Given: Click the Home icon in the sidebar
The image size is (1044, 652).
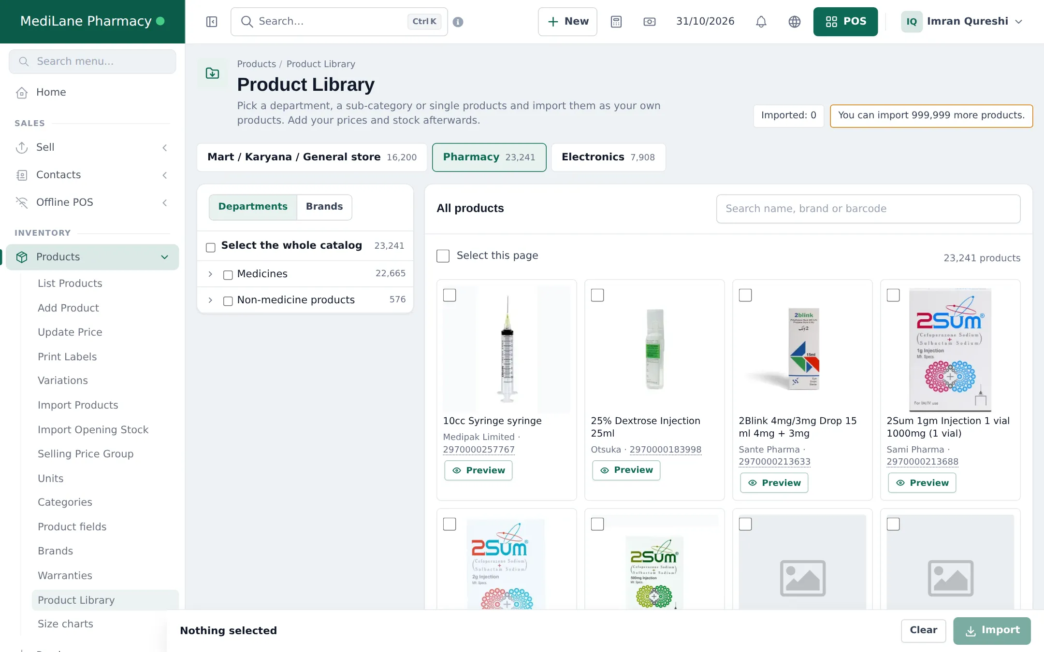Looking at the screenshot, I should tap(22, 93).
